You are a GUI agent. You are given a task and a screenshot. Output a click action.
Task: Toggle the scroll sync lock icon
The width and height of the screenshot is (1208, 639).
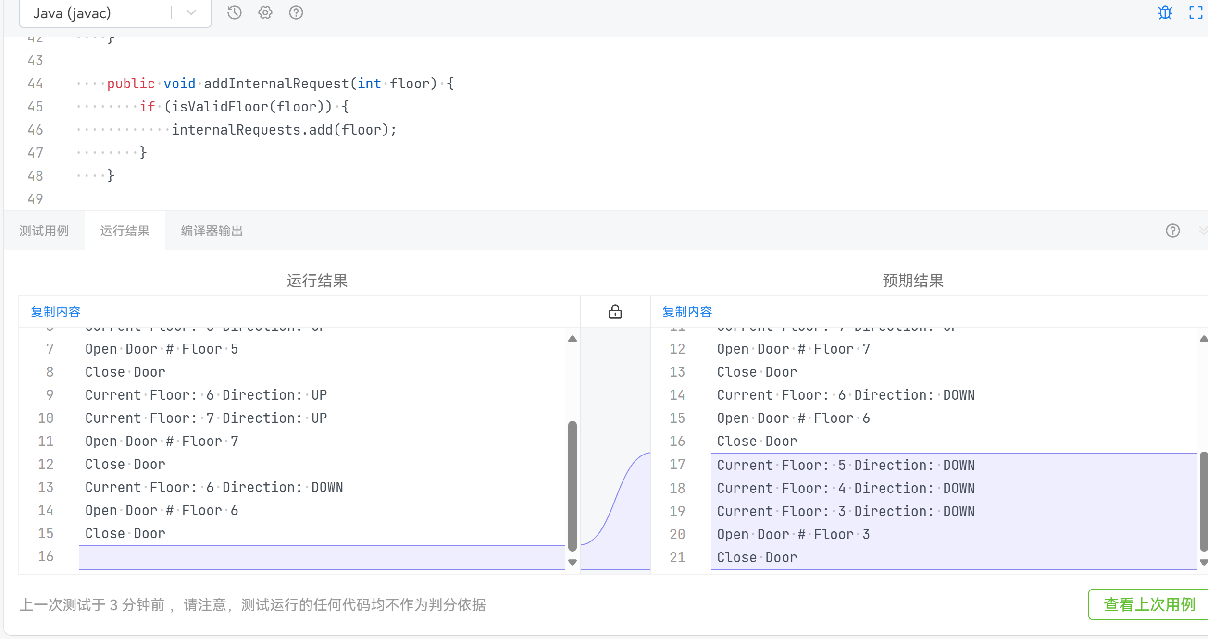615,312
